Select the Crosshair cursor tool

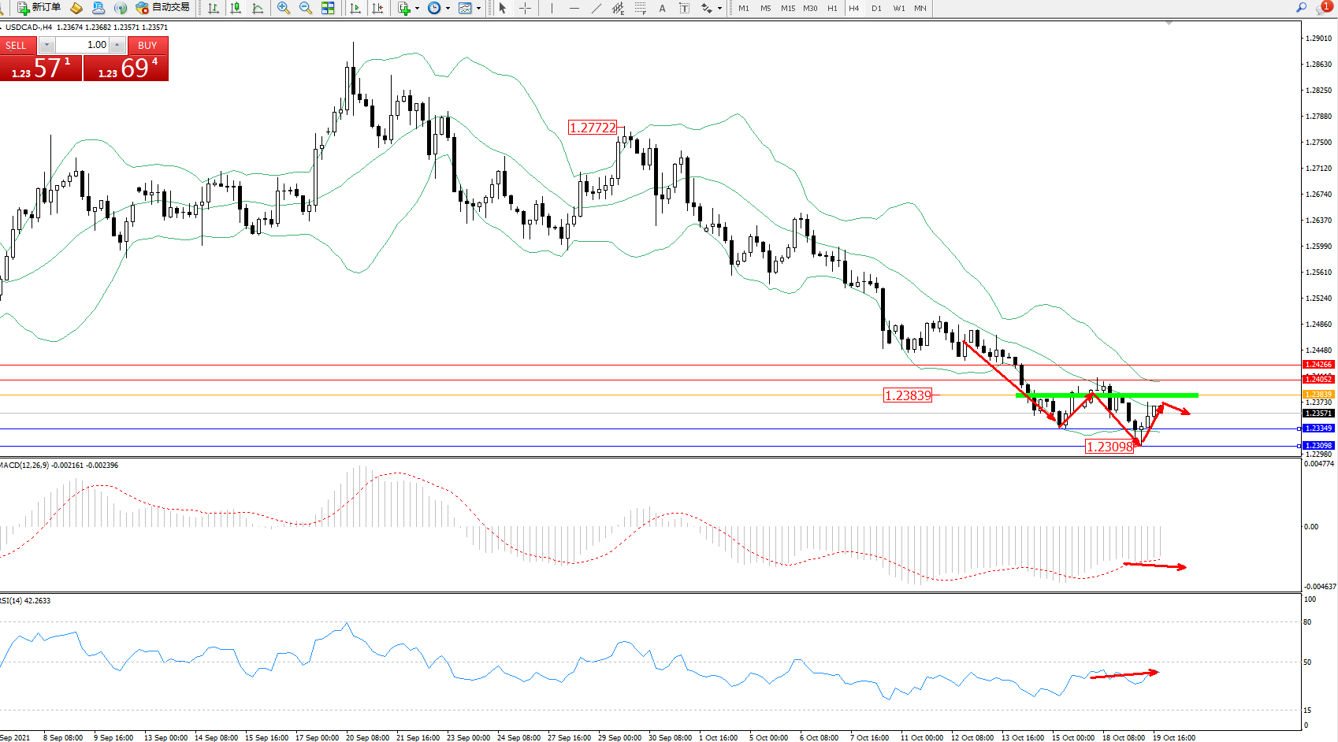[525, 8]
